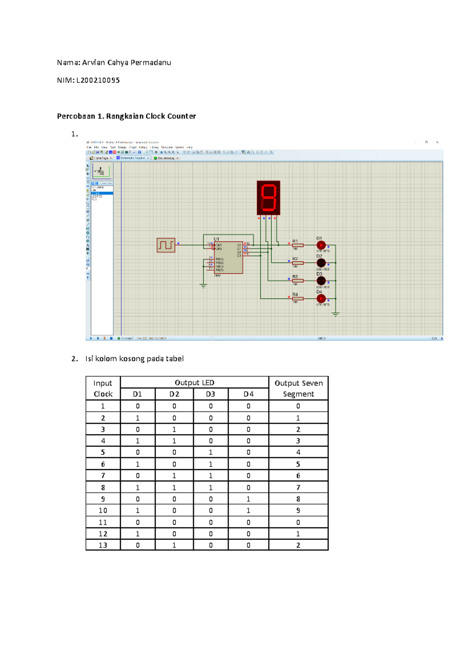The width and height of the screenshot is (472, 667).
Task: Click the Open Project toolbar icon
Action: coord(93,152)
